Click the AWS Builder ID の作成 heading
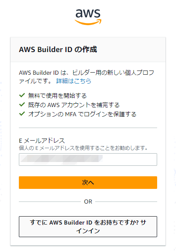 tap(58, 50)
